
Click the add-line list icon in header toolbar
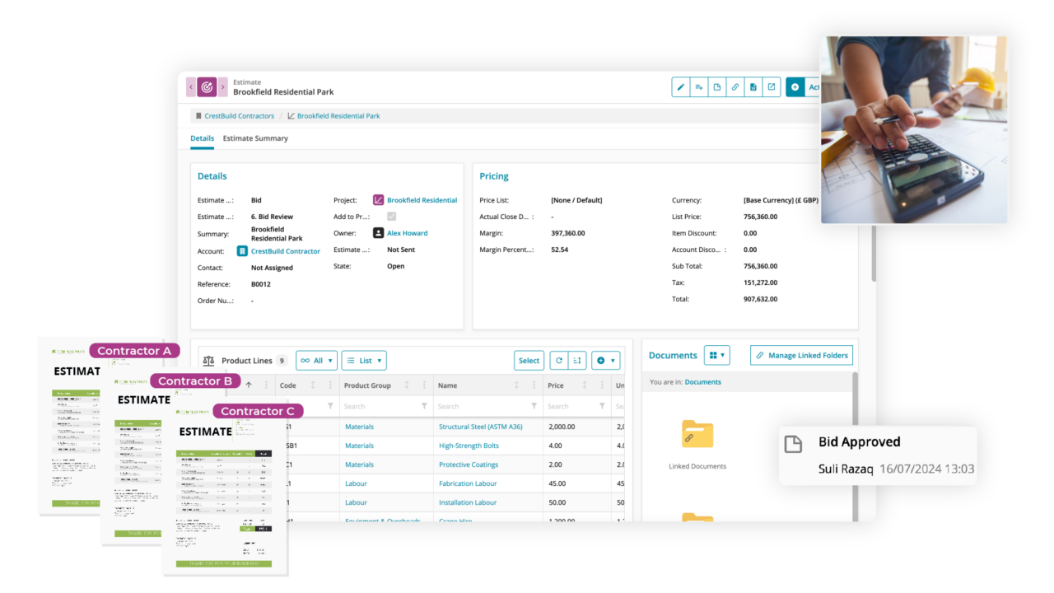tap(699, 87)
